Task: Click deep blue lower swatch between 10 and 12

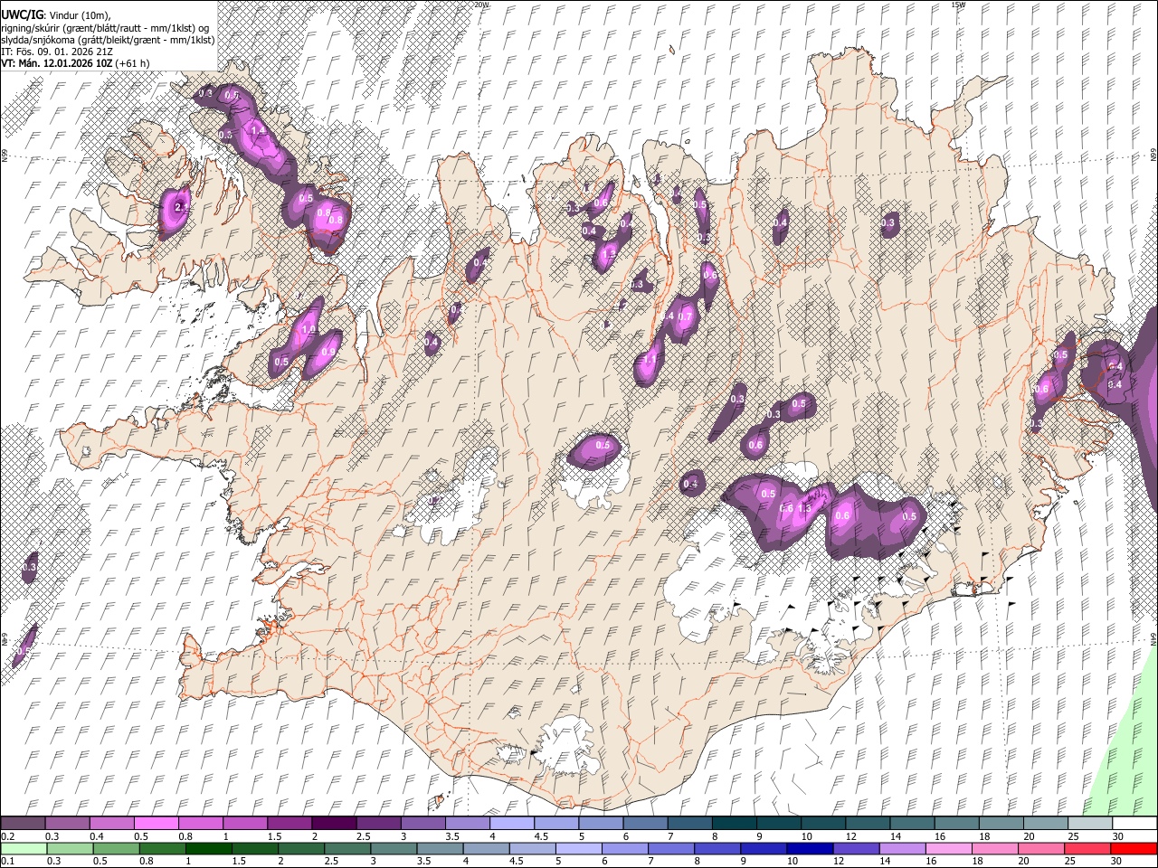Action: pyautogui.click(x=810, y=848)
